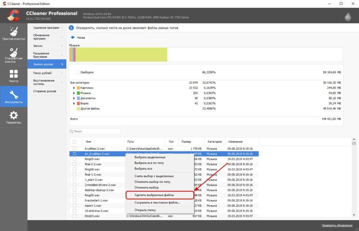Sort by Размер column header
359x231 pixels.
(191, 142)
